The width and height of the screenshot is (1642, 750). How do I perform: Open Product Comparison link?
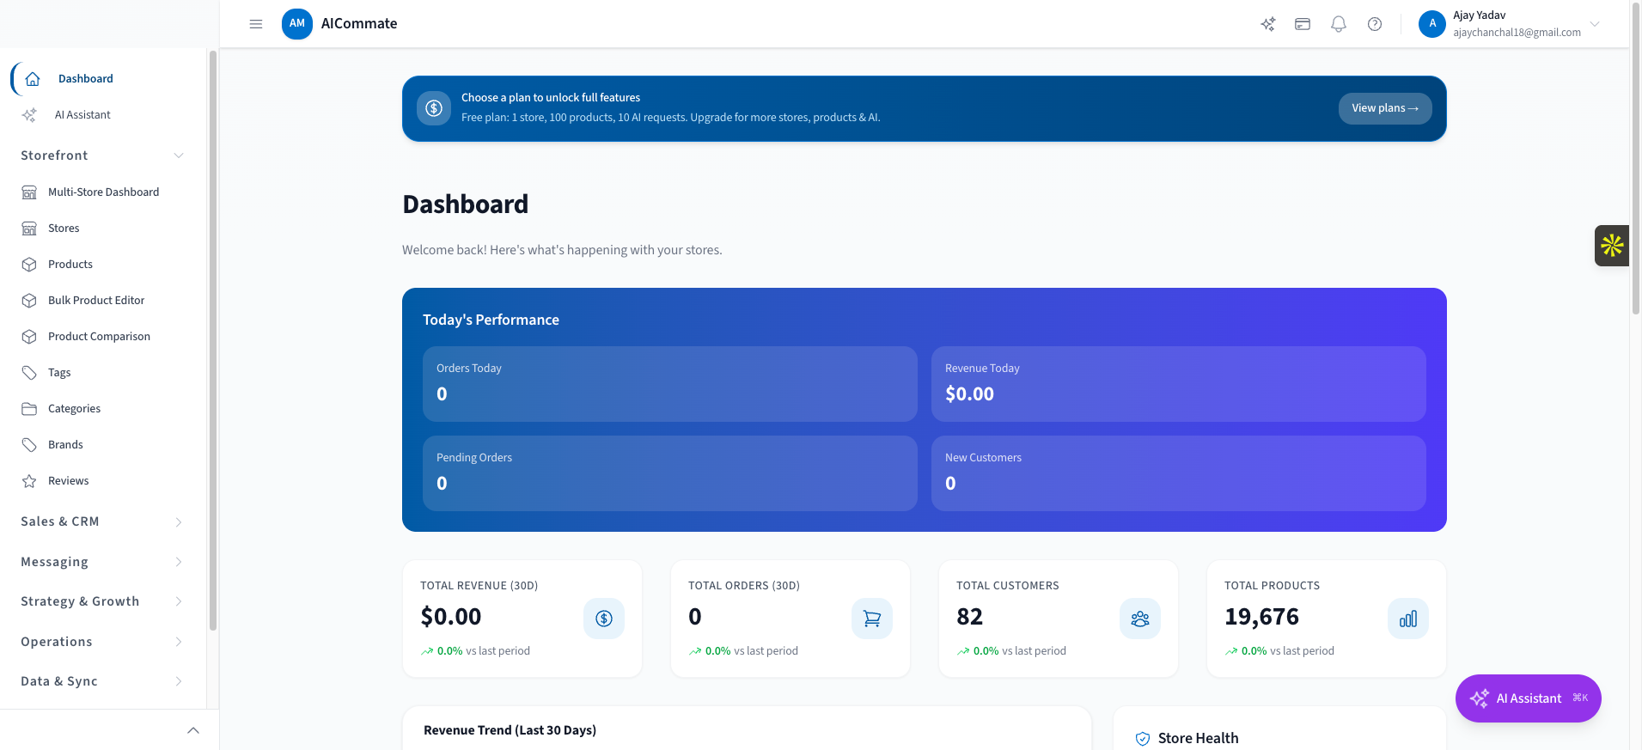point(99,337)
